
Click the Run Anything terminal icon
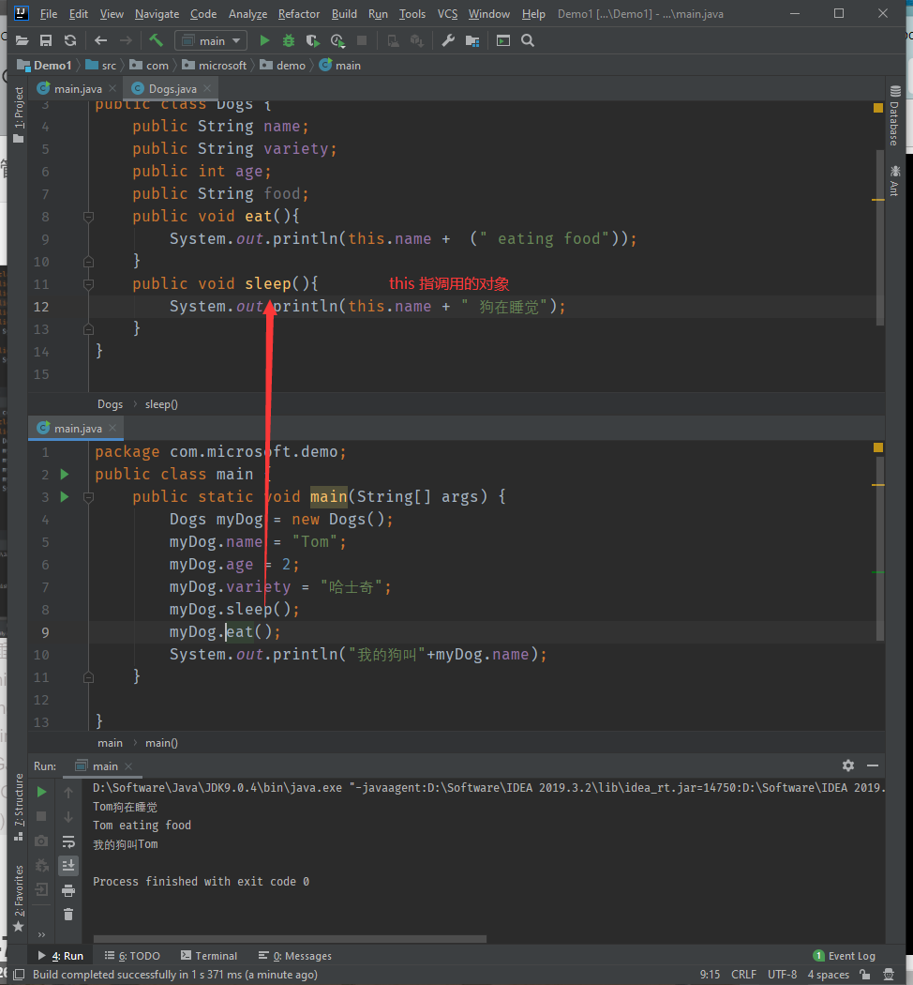point(503,41)
